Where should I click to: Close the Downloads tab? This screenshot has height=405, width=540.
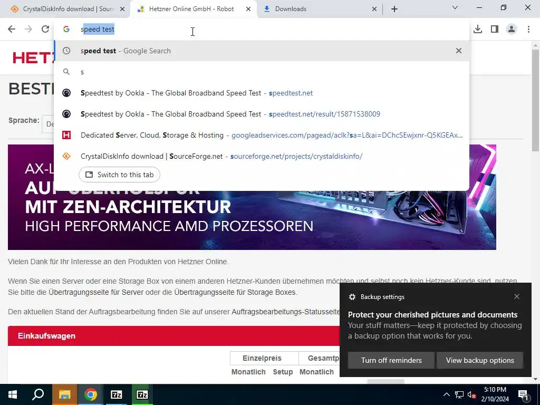click(374, 9)
